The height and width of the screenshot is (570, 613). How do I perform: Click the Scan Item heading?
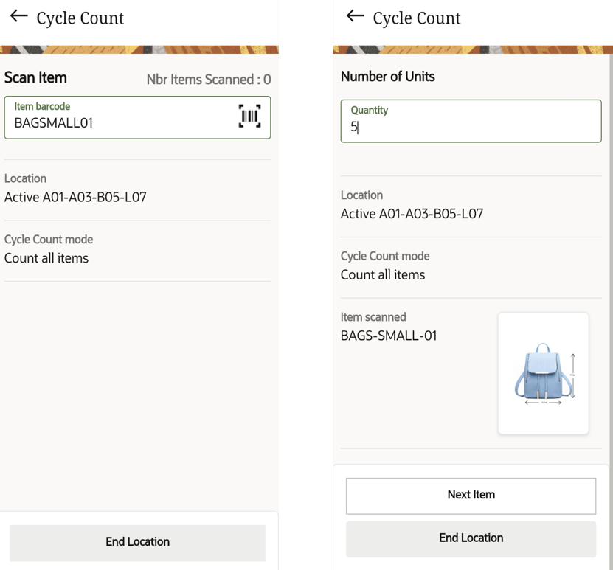pyautogui.click(x=35, y=77)
